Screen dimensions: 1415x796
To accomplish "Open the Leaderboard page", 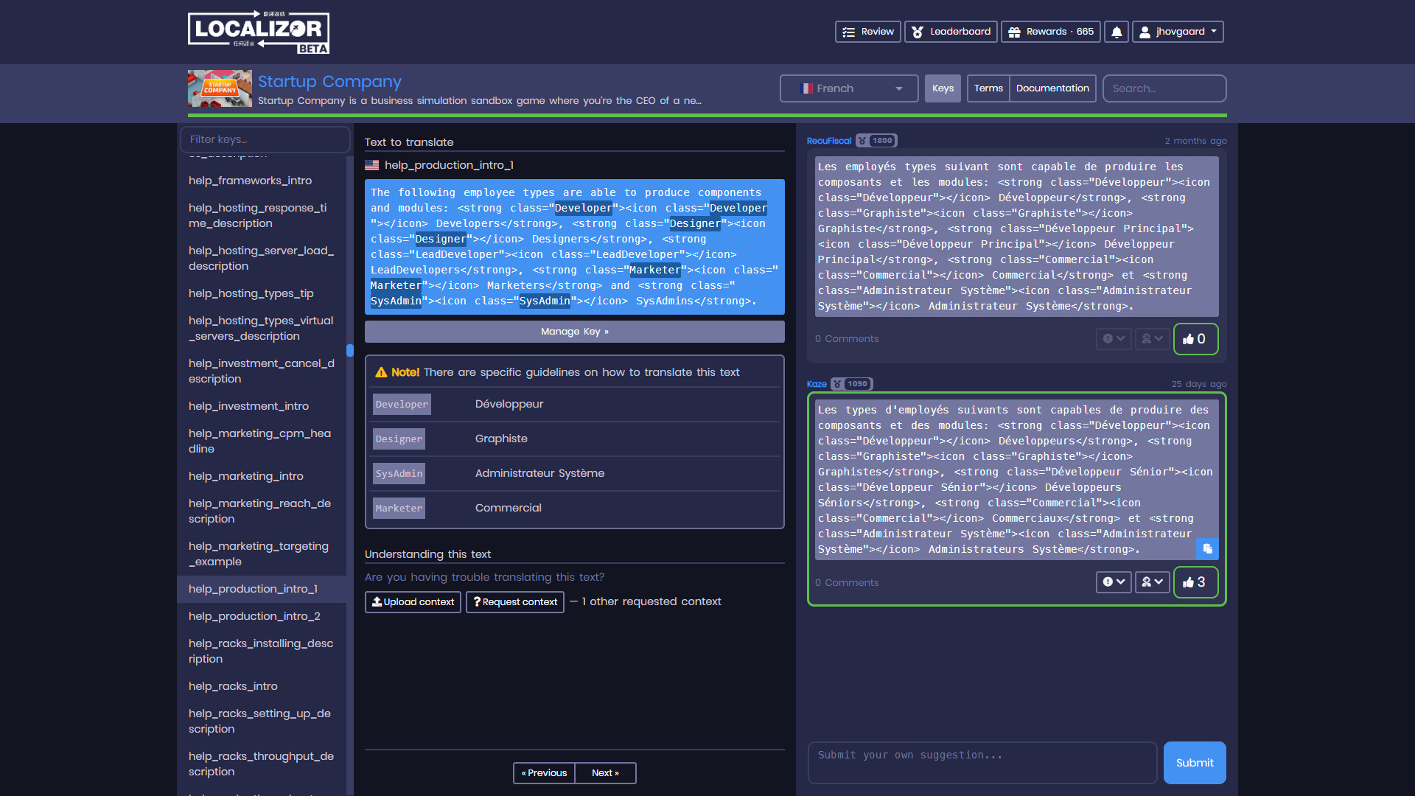I will tap(951, 32).
